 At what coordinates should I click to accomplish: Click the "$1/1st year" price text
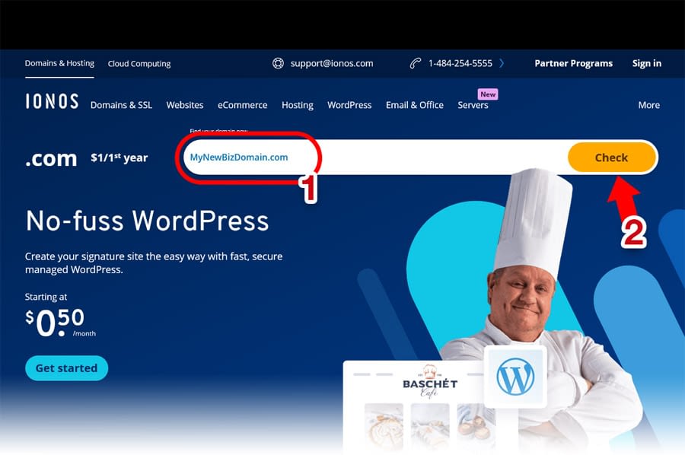coord(119,157)
